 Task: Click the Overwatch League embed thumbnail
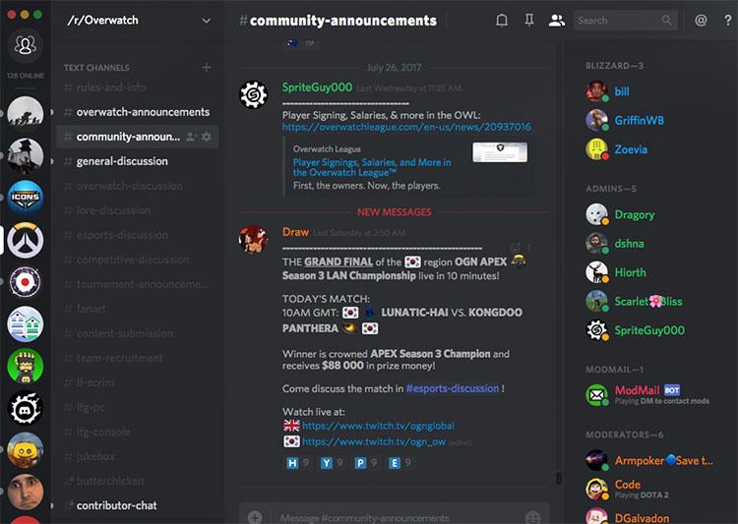pos(500,152)
